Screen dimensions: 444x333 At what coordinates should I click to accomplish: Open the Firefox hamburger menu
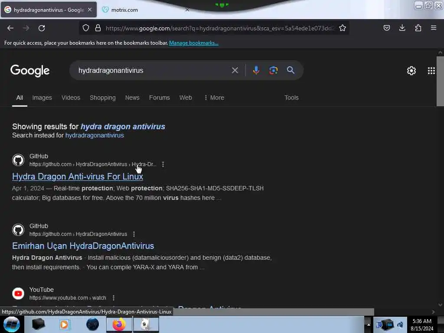click(434, 28)
